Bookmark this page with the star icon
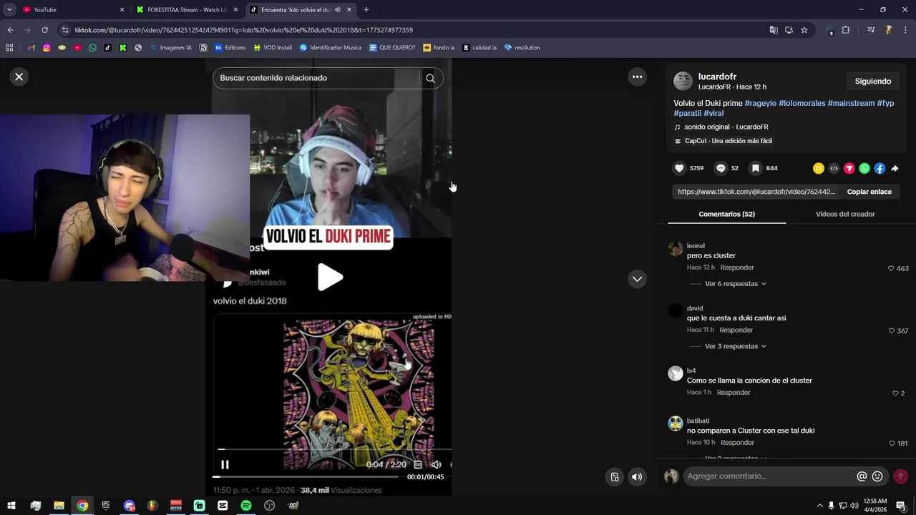This screenshot has height=515, width=916. coord(804,30)
